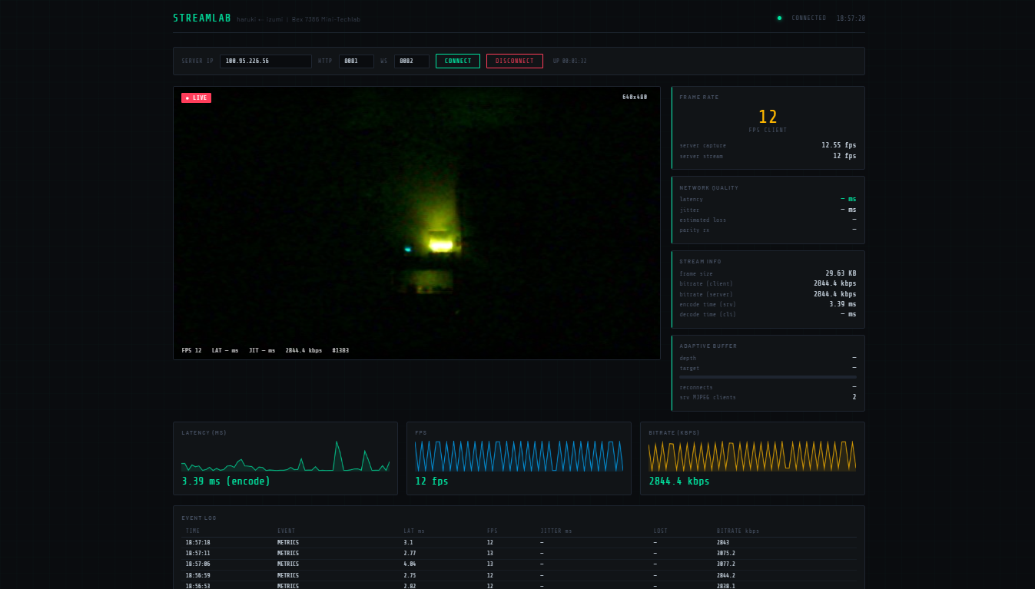
Task: Click the 2.77 latency cell
Action: coord(410,553)
